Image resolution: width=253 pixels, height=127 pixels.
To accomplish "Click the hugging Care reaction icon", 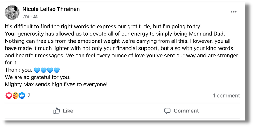I will (15, 96).
